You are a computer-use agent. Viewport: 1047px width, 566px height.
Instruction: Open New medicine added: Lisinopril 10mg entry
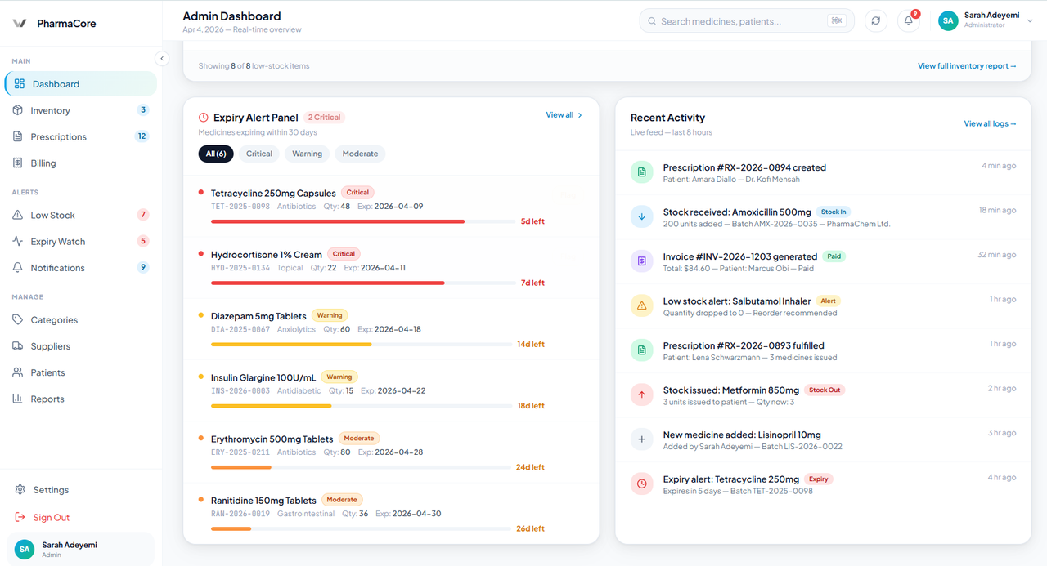(824, 440)
